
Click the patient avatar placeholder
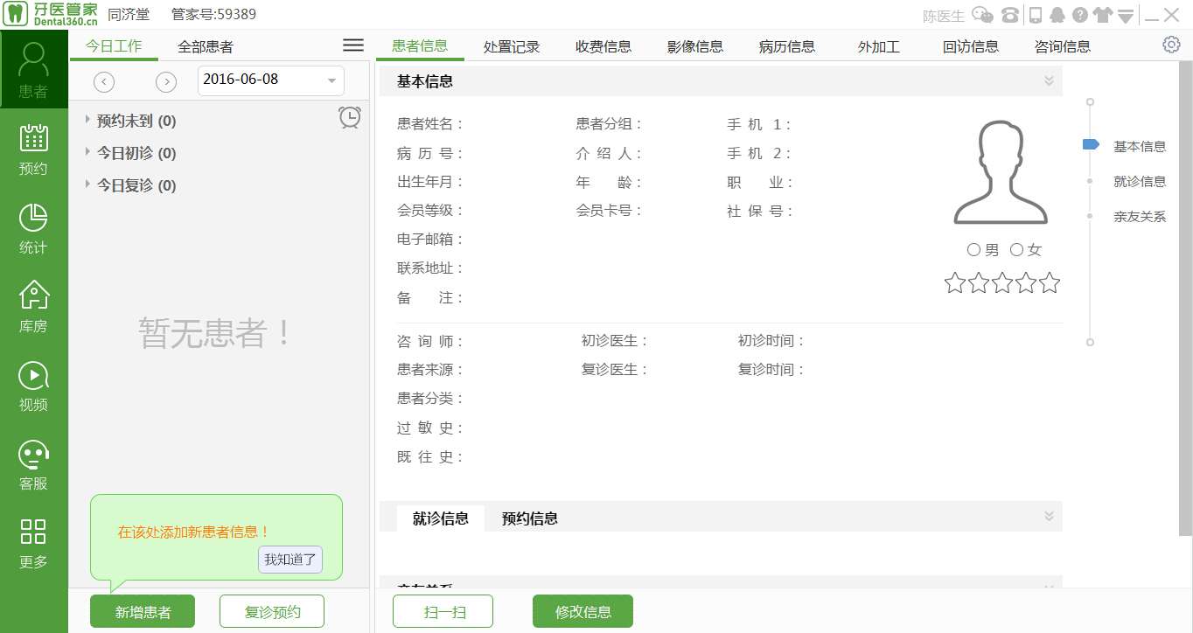pyautogui.click(x=1001, y=172)
